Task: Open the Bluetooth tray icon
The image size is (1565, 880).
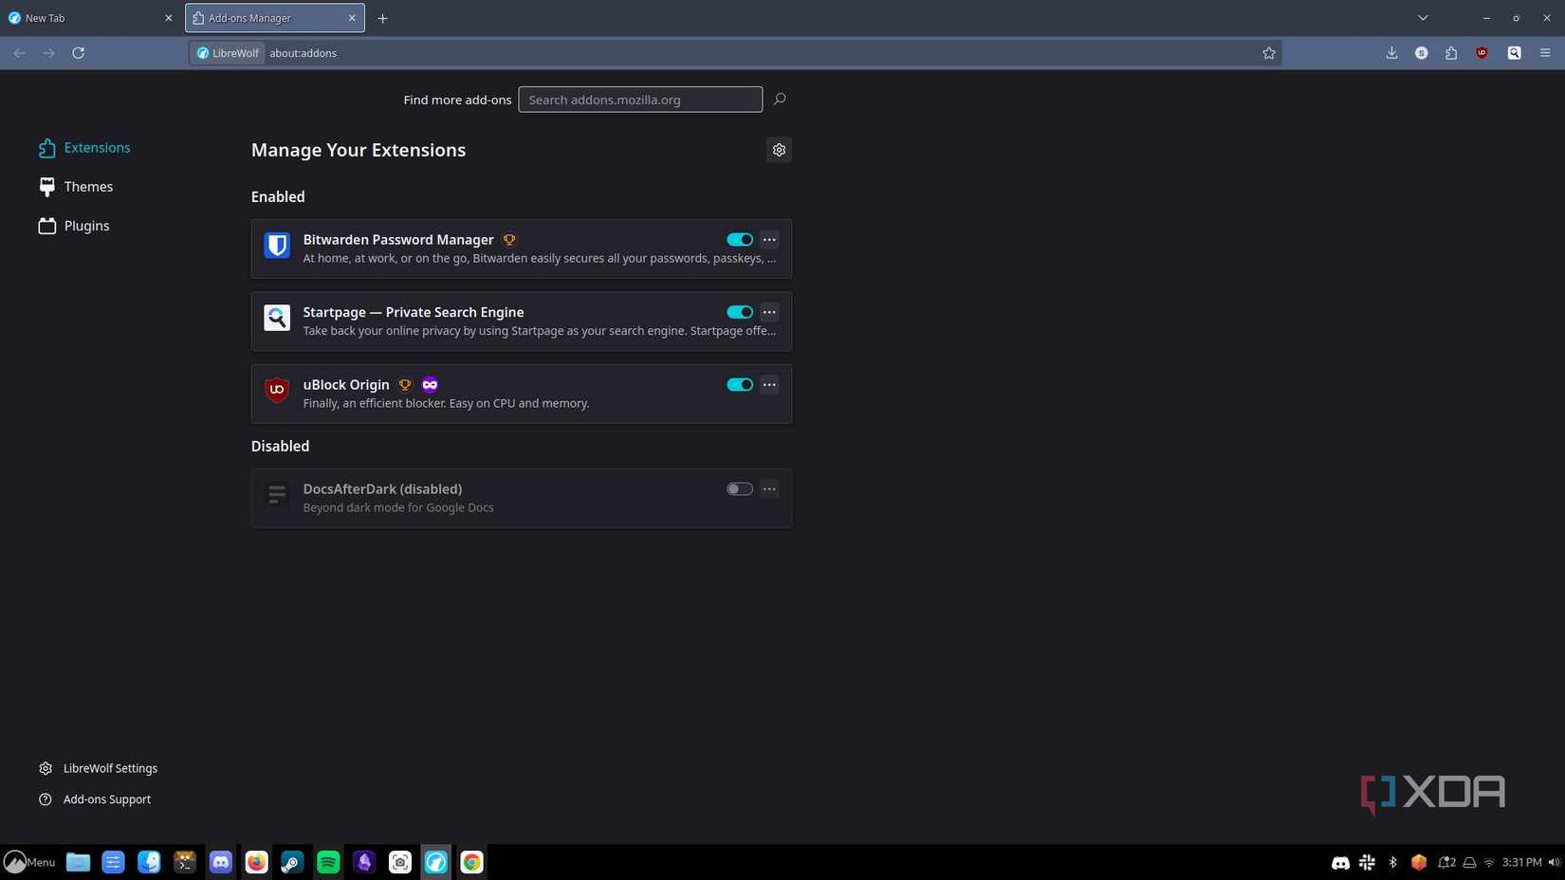Action: point(1392,862)
